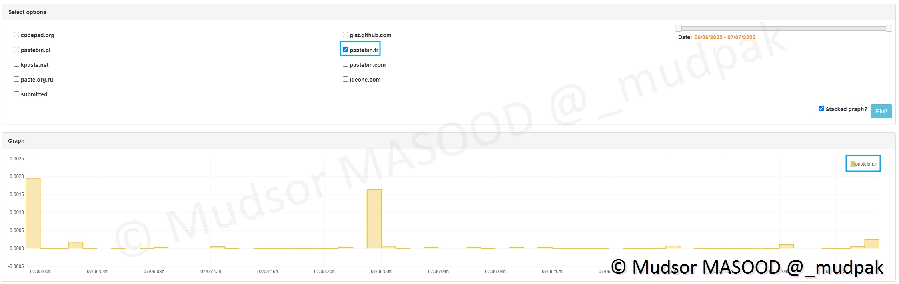
Task: Check the gist.github.com option
Action: (x=345, y=35)
